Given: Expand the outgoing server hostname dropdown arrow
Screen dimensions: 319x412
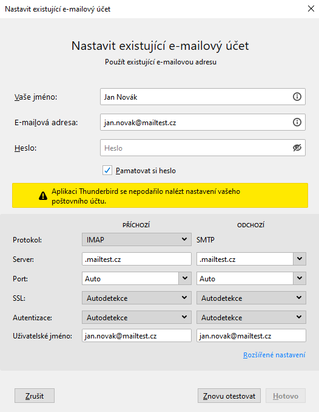Looking at the screenshot, I should [x=300, y=259].
